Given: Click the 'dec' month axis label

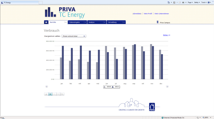Looking at the screenshot, I should point(161,84).
